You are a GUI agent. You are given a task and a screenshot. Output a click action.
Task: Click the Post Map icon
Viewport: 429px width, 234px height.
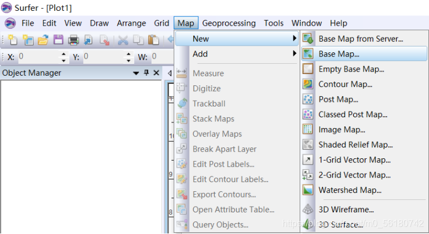coord(308,99)
